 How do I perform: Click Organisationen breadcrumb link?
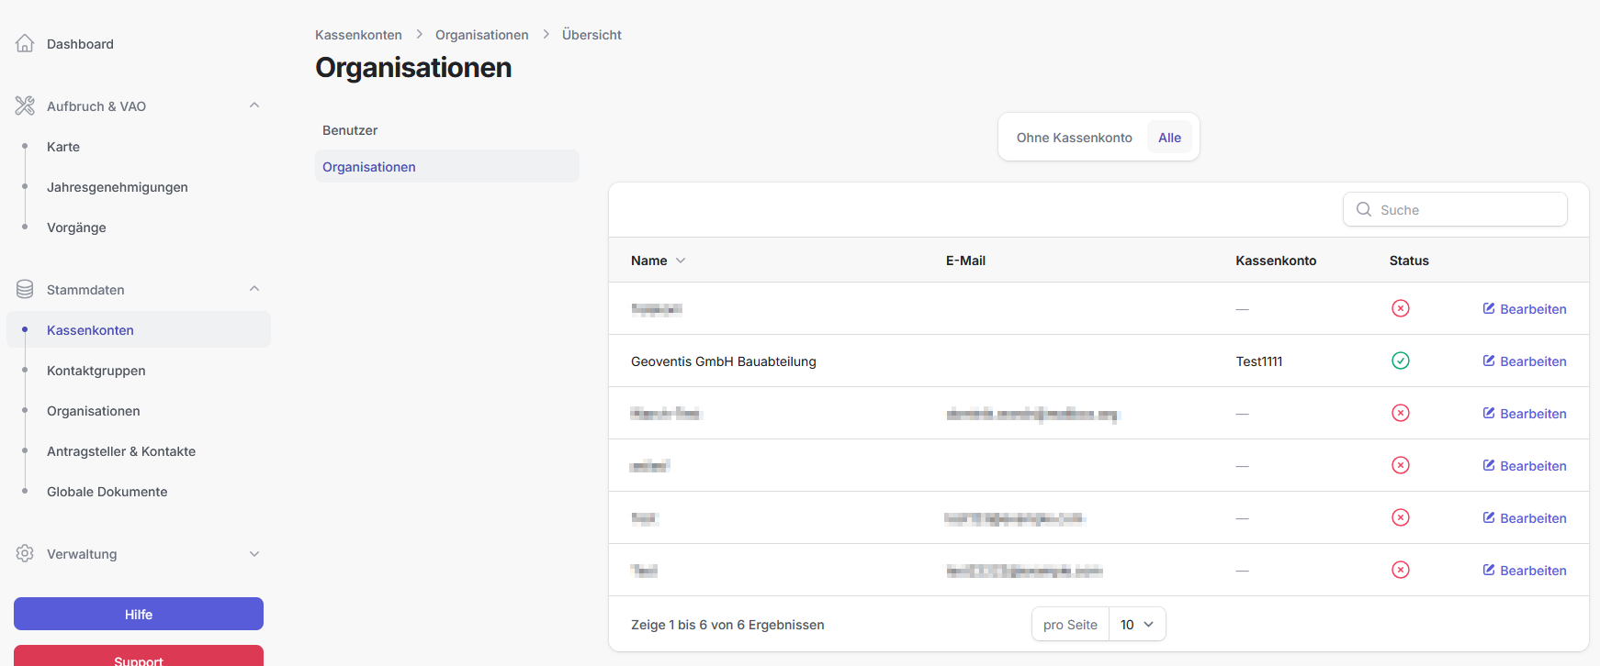[482, 35]
